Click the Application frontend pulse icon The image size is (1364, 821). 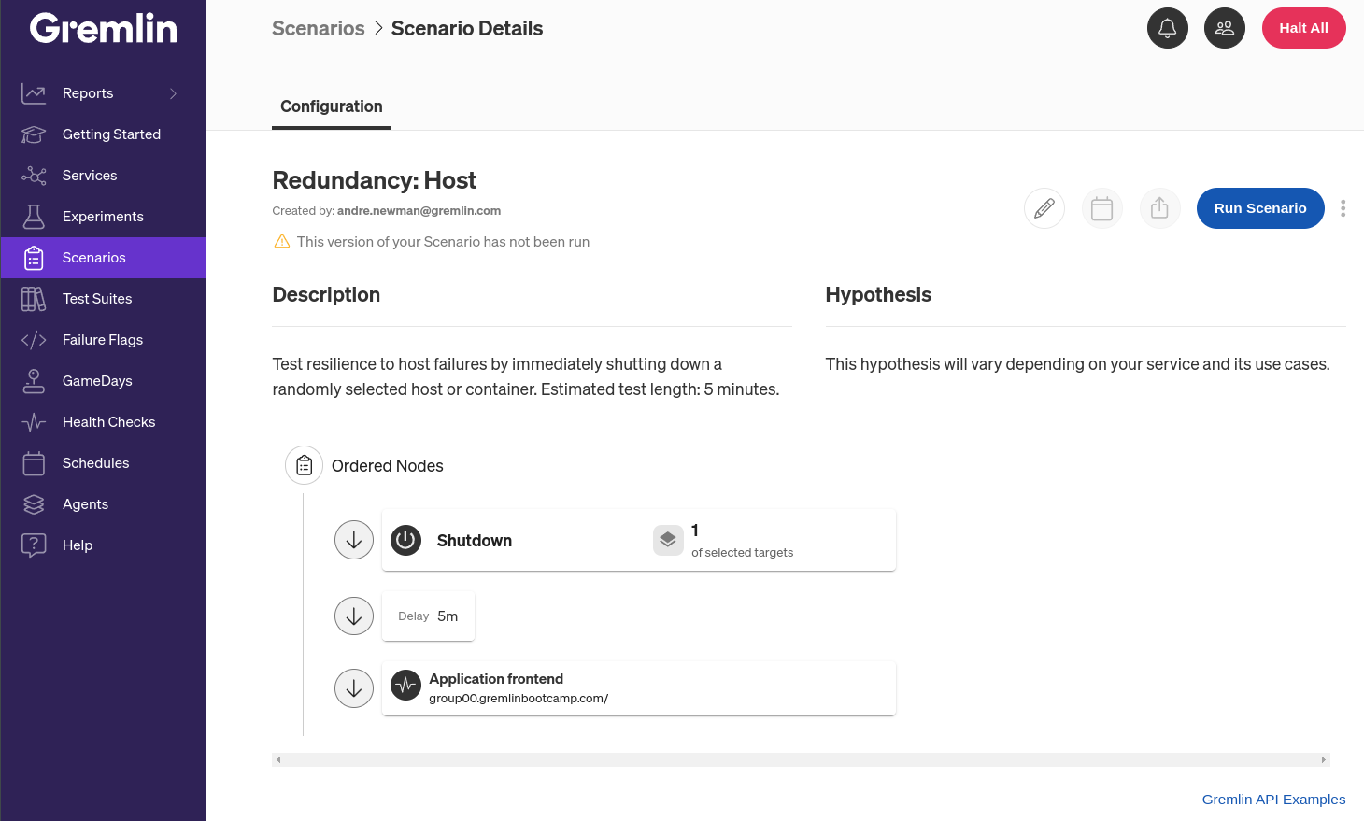[406, 686]
